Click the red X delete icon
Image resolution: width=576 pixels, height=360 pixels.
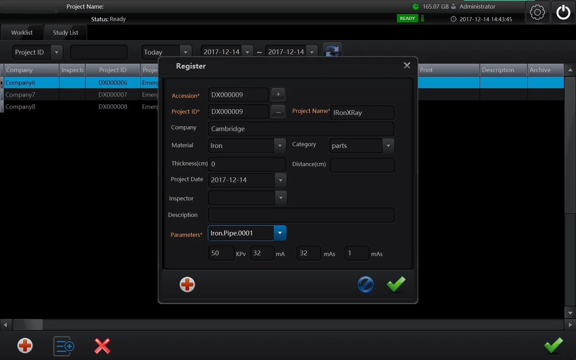click(x=102, y=346)
